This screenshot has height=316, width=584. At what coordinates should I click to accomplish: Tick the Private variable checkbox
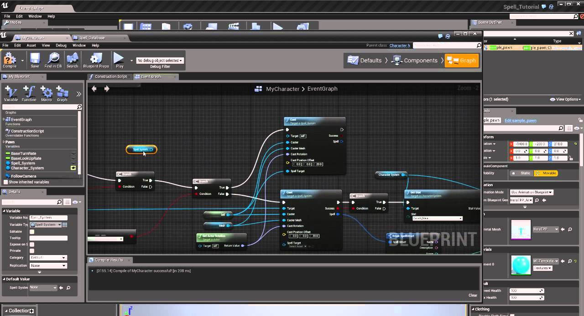[x=32, y=251]
